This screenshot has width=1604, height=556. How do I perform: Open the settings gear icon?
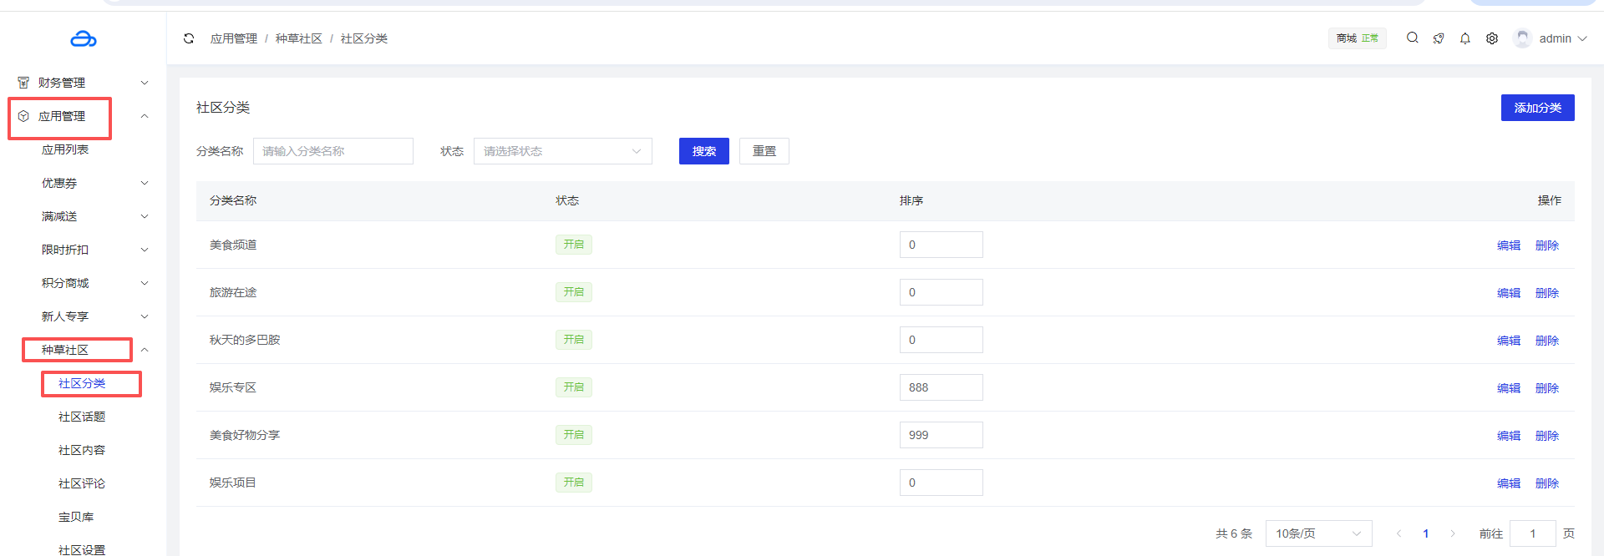pos(1492,38)
